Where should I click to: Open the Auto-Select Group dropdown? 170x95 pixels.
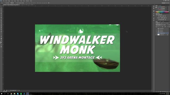[12, 3]
